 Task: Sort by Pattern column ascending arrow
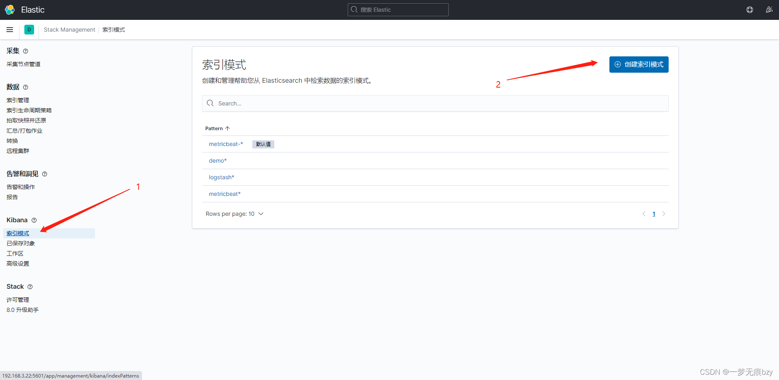[x=228, y=129]
